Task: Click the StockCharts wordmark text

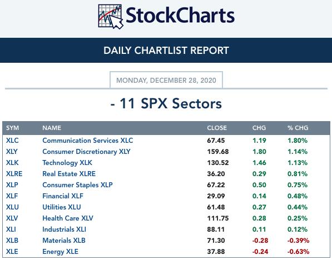Action: [x=180, y=15]
